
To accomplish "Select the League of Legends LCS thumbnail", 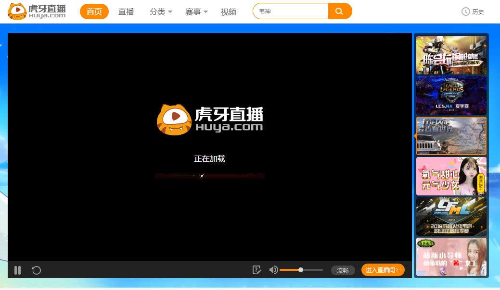I will click(451, 95).
